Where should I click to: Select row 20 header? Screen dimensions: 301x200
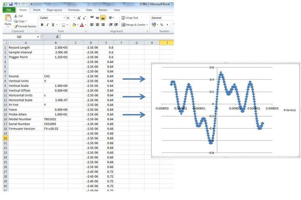click(x=5, y=138)
